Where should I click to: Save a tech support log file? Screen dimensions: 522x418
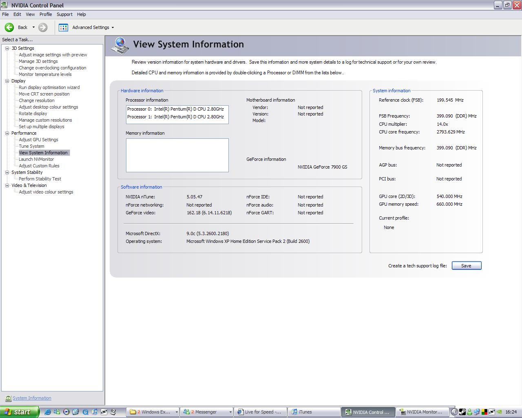tap(467, 266)
